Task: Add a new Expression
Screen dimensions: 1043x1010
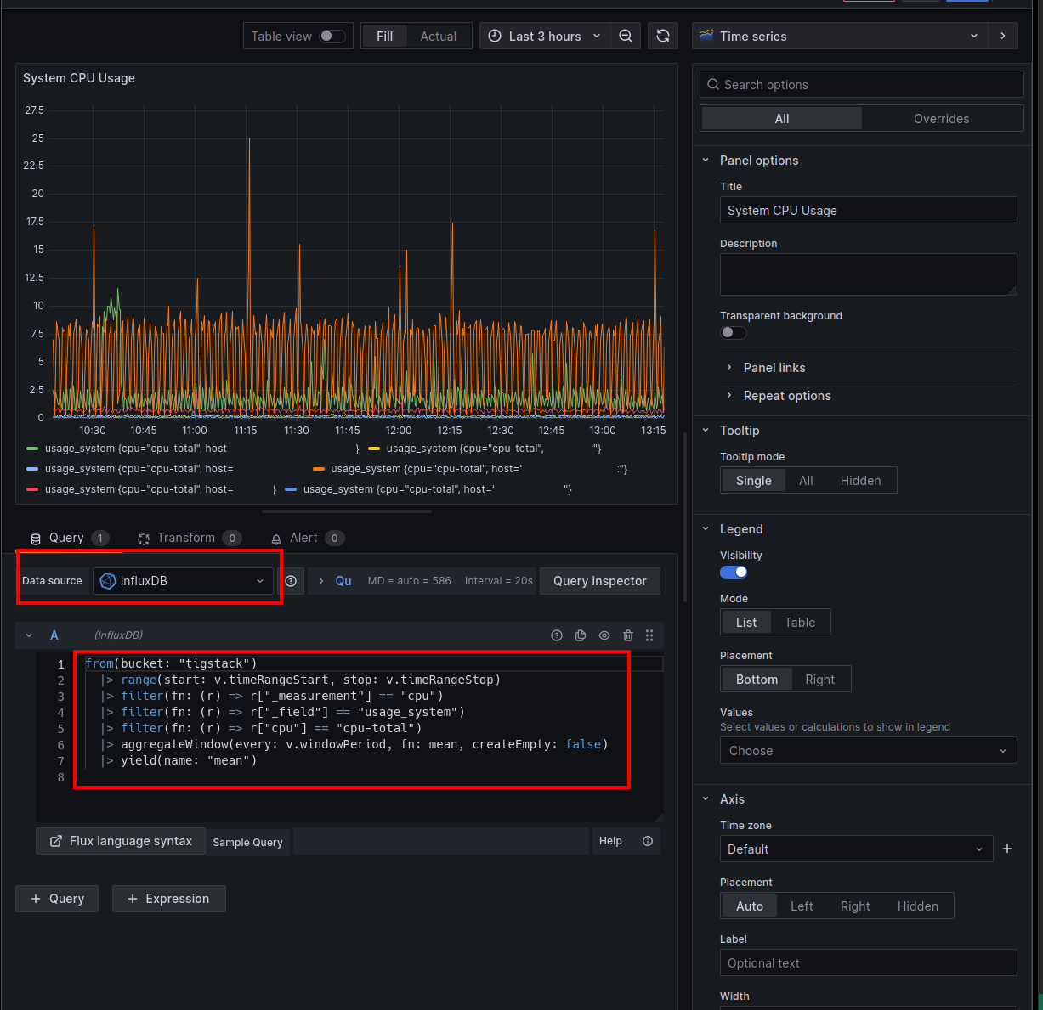Action: [168, 898]
